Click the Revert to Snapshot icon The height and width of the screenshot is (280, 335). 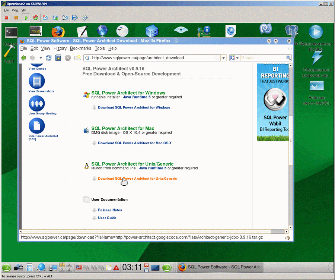point(55,18)
